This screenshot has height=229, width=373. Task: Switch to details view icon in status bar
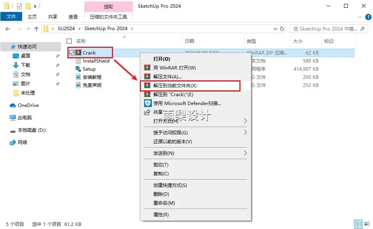coord(358,224)
